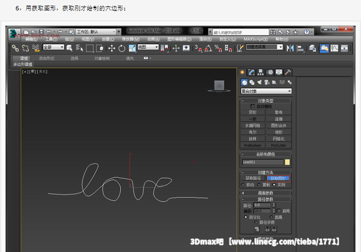
Task: Click the 放样 compound object button
Action: tap(253, 139)
